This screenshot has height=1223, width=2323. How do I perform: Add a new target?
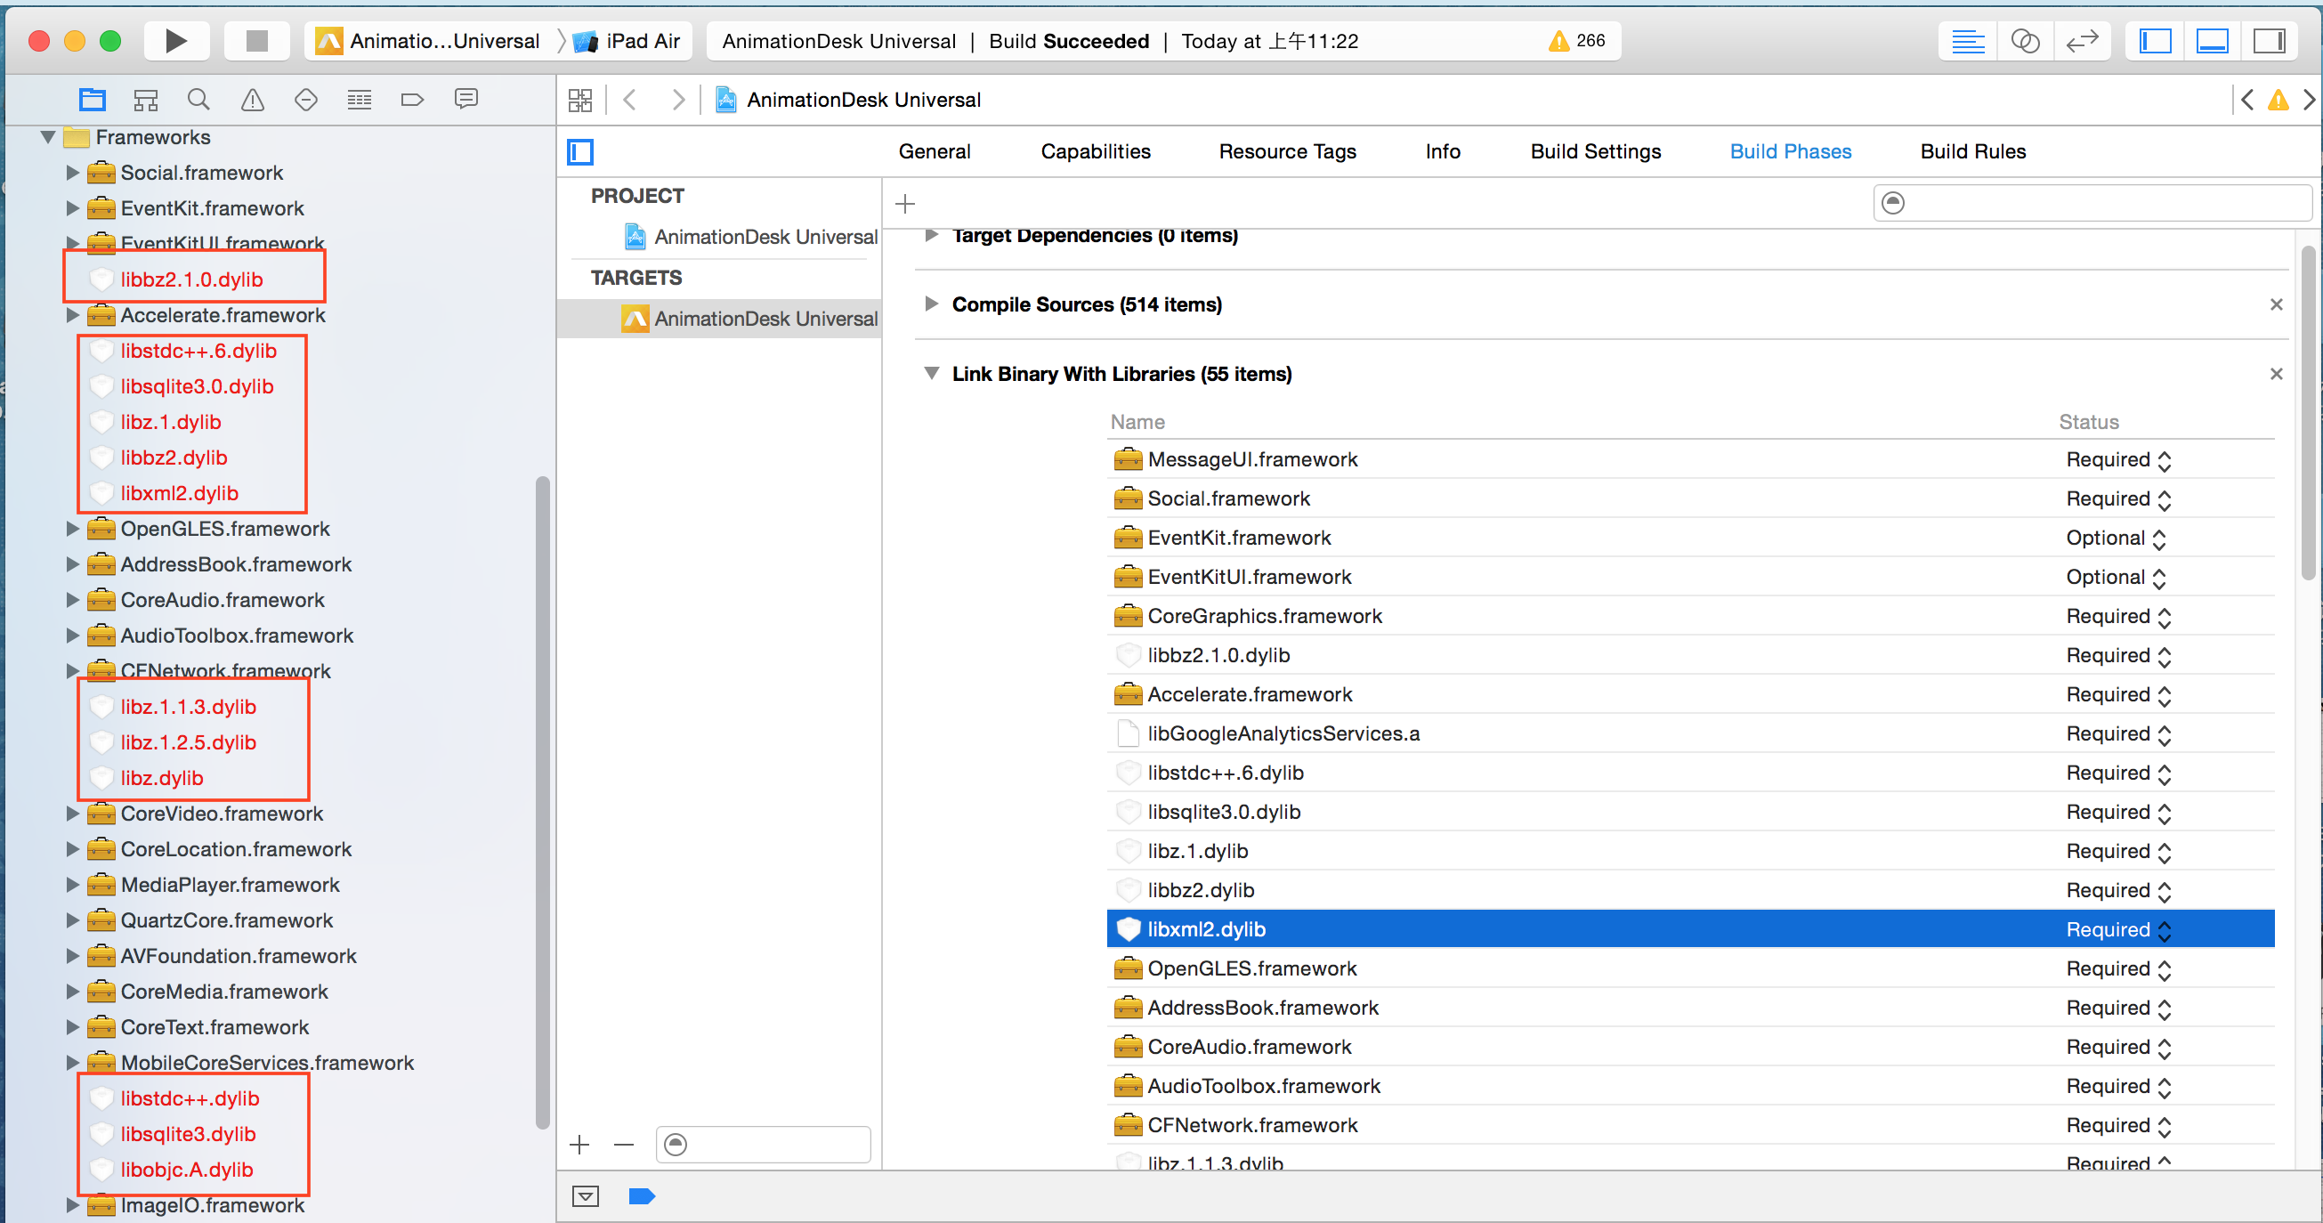(579, 1145)
